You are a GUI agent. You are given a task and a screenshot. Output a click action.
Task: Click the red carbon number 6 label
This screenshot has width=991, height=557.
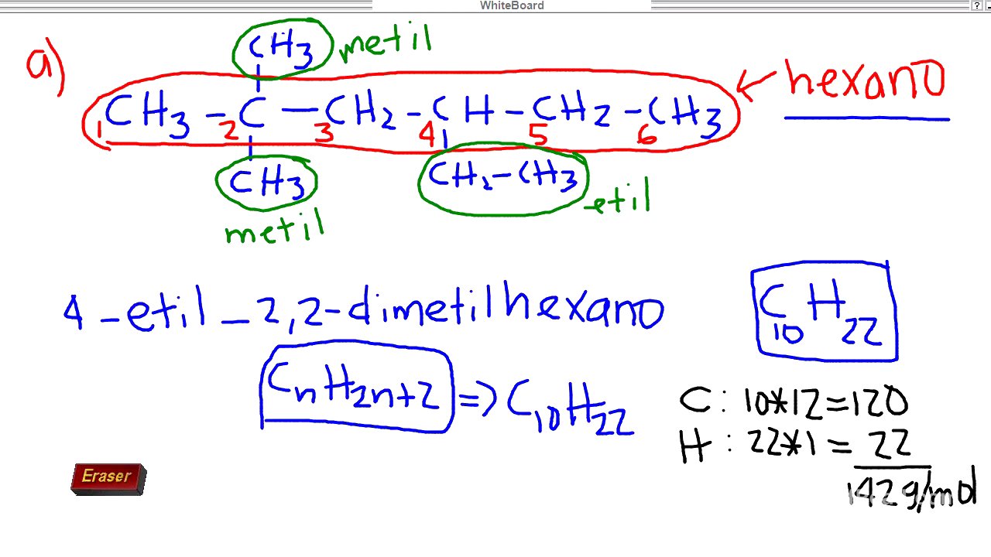pos(647,137)
